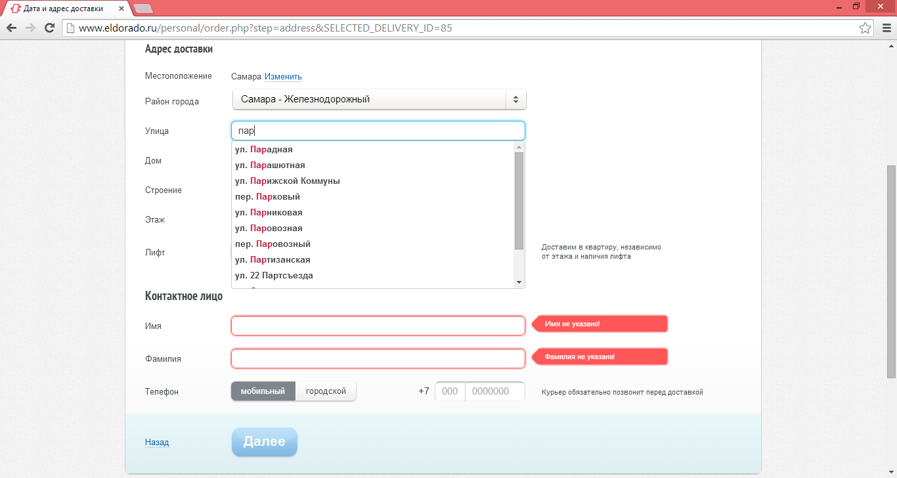897x478 pixels.
Task: Focus the 'Улица' street input field
Action: (378, 131)
